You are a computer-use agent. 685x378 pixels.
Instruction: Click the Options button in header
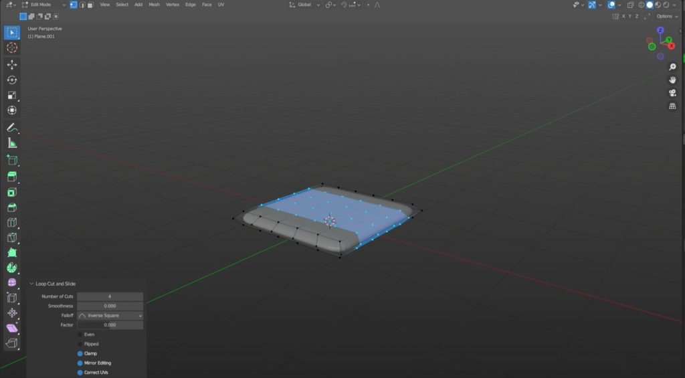point(666,16)
